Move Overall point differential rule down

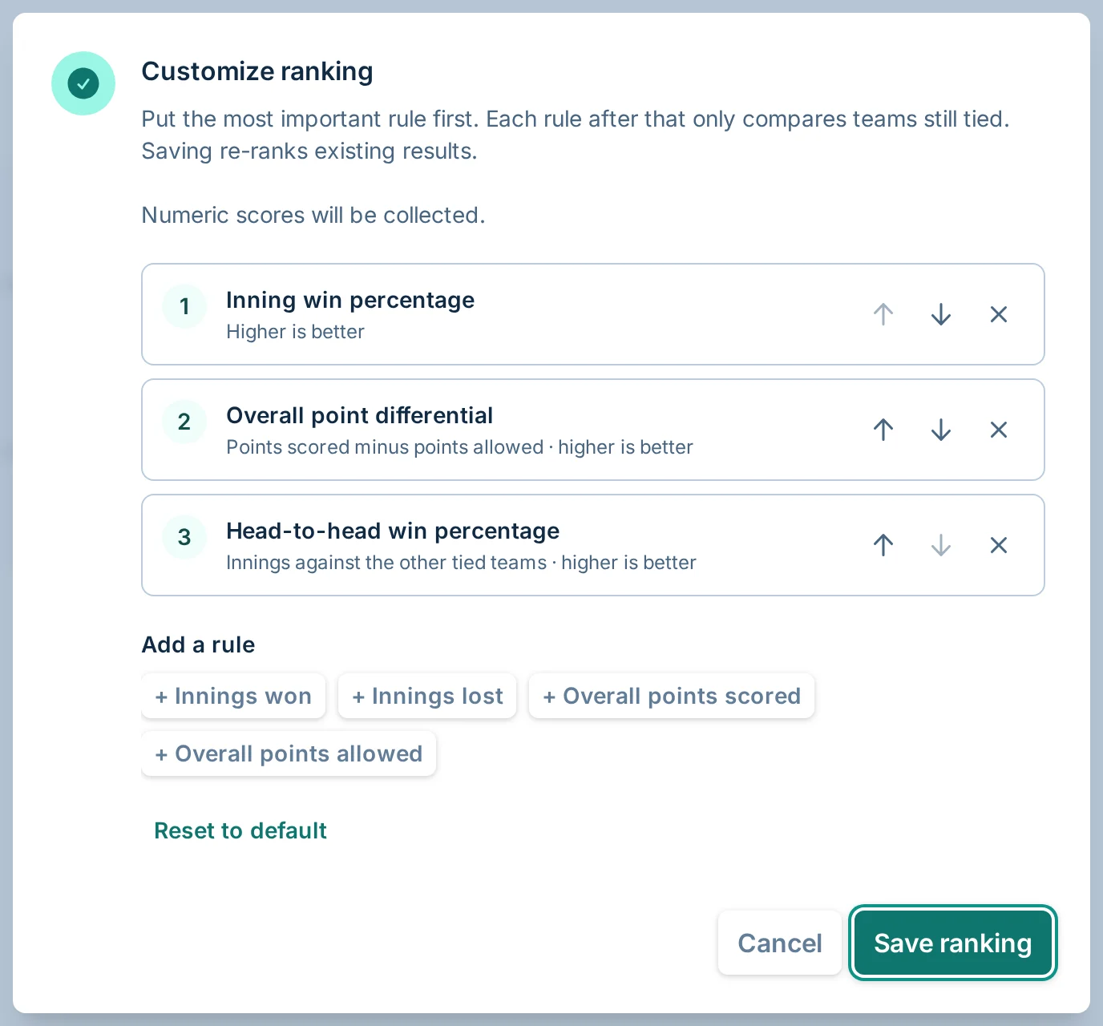pos(941,430)
